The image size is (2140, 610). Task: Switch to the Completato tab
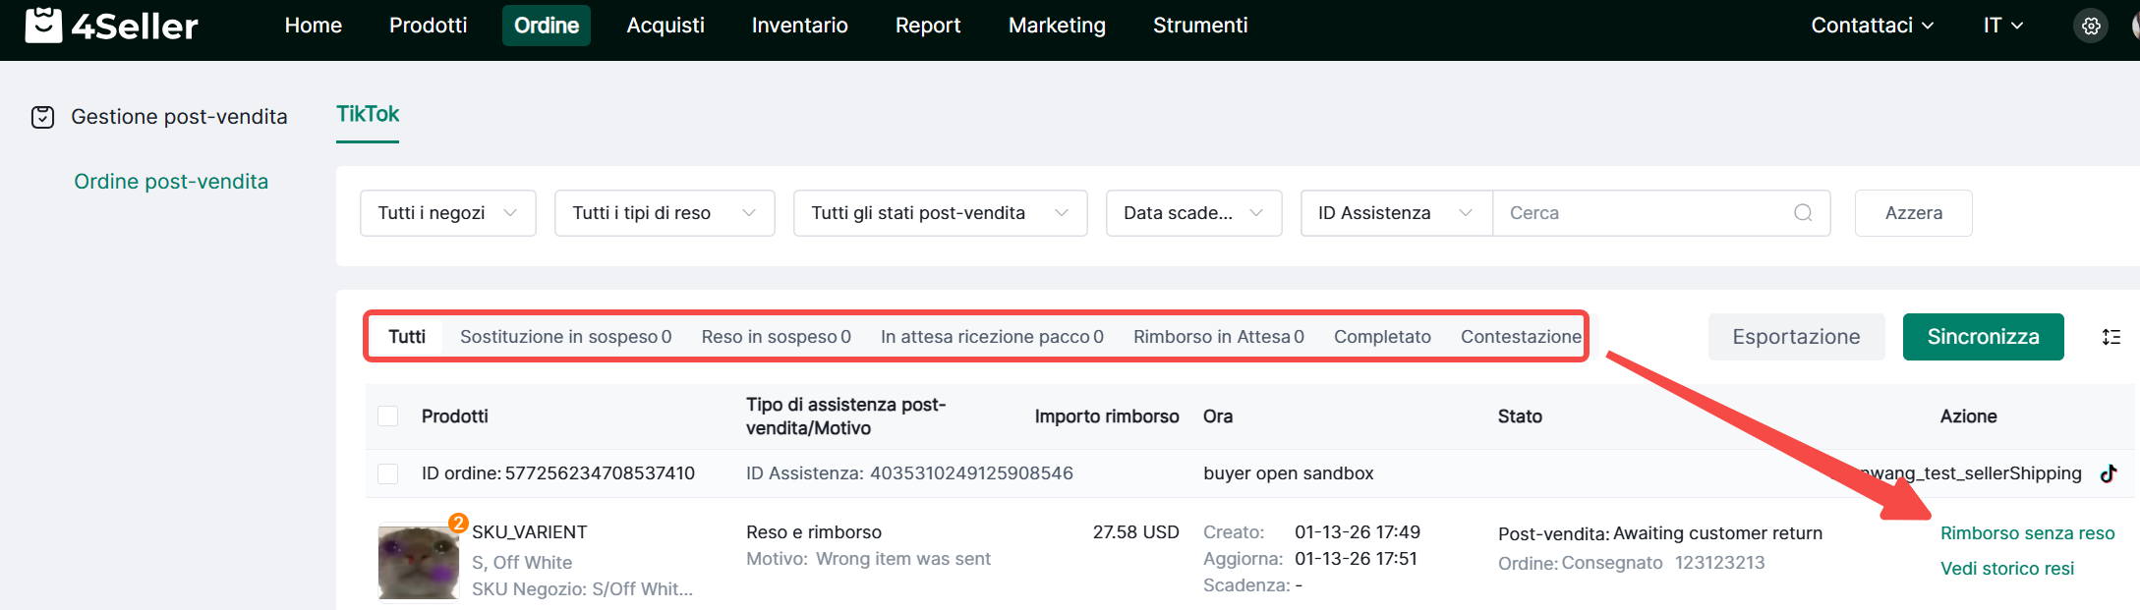[x=1381, y=337]
